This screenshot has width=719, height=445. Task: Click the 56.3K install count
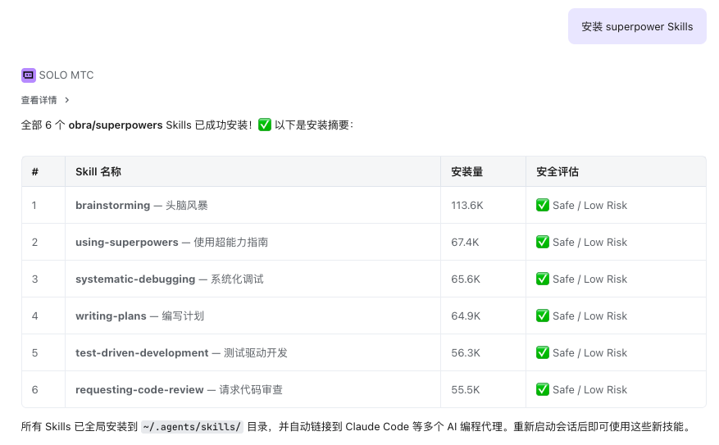coord(466,353)
